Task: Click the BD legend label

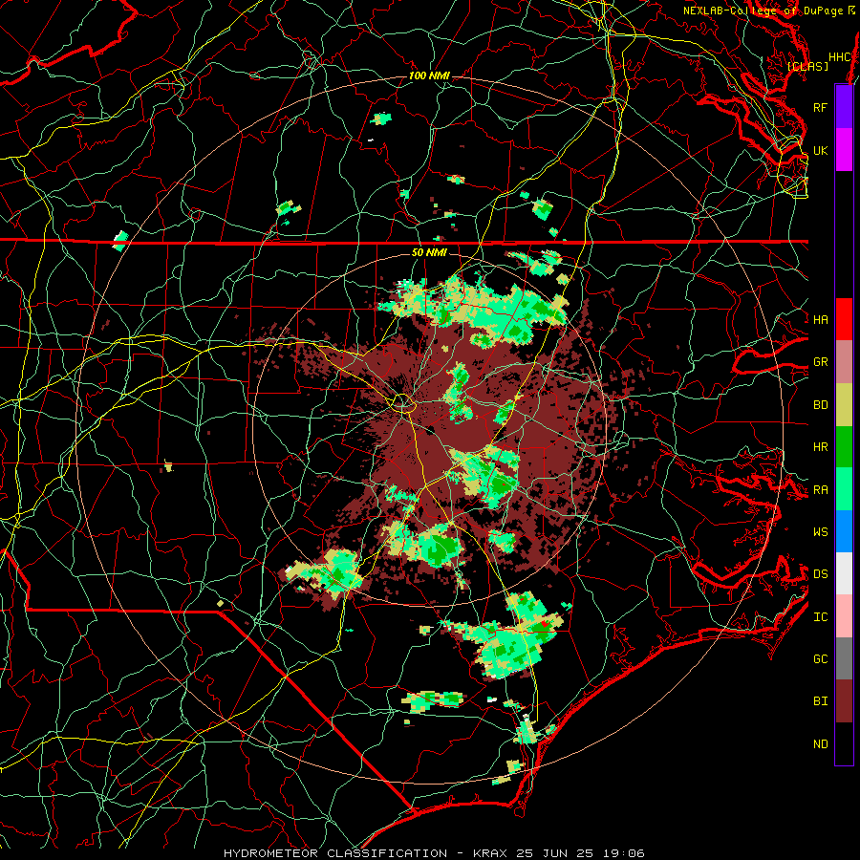Action: click(x=820, y=405)
